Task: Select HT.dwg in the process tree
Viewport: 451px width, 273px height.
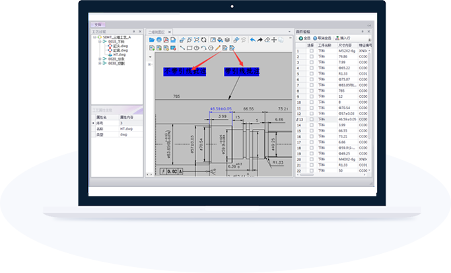Action: click(119, 54)
